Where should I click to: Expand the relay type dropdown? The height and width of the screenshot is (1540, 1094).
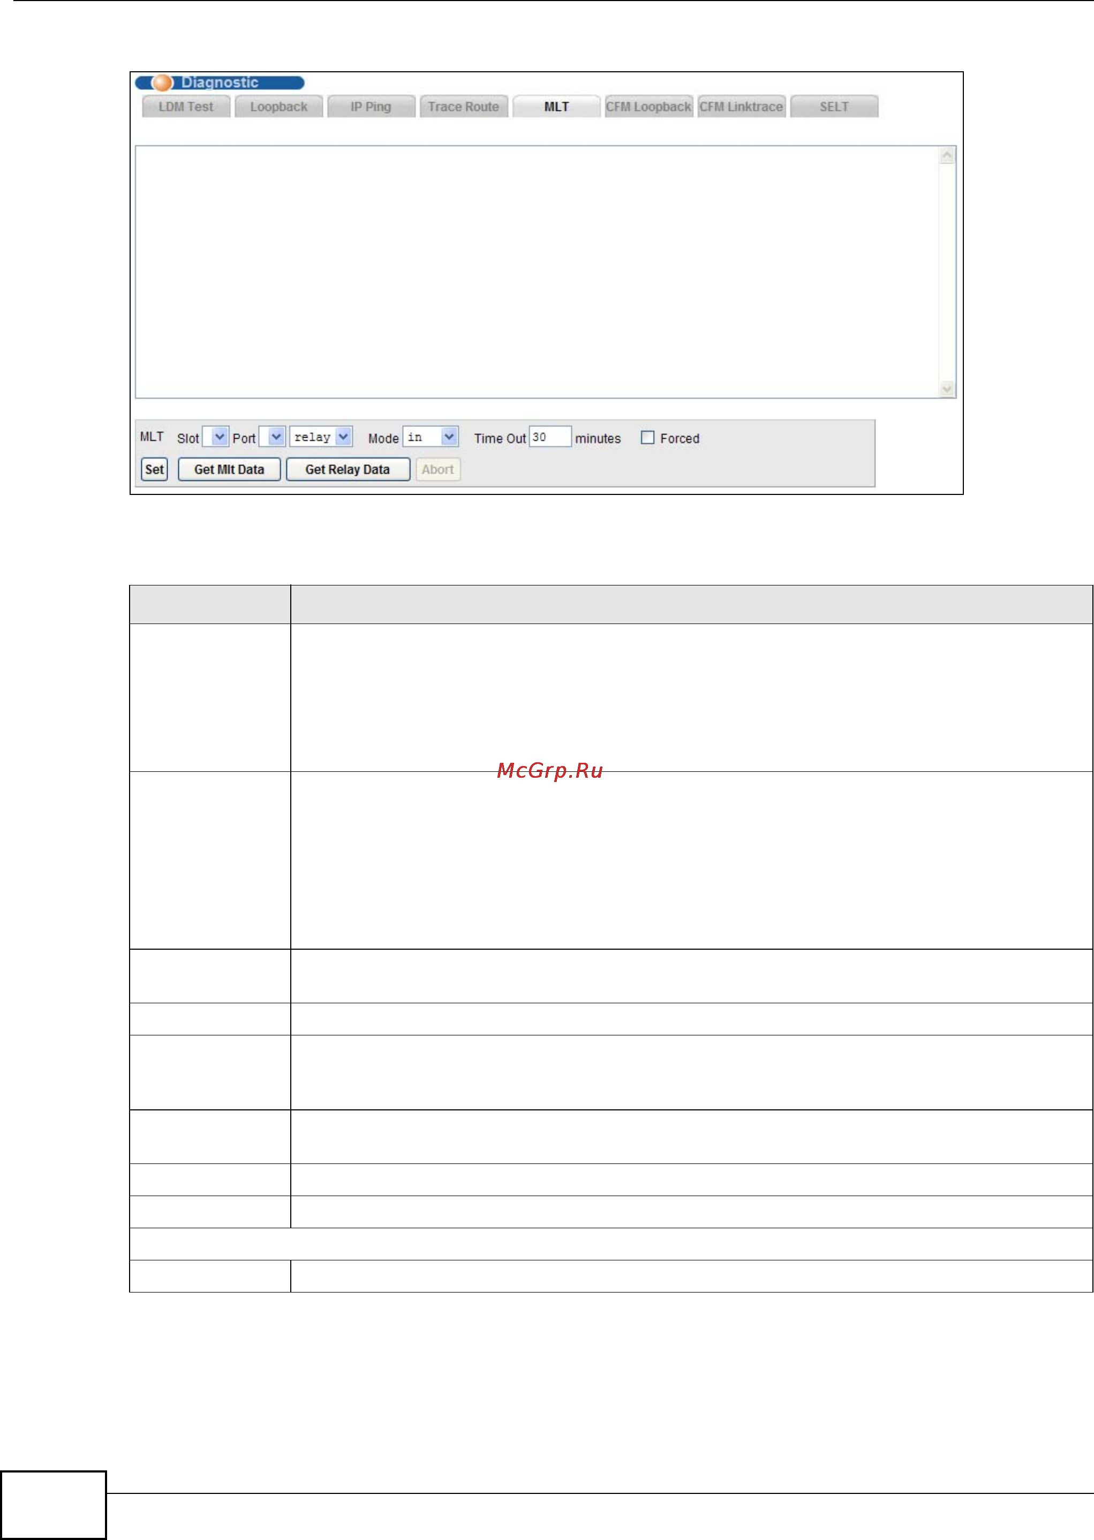321,437
